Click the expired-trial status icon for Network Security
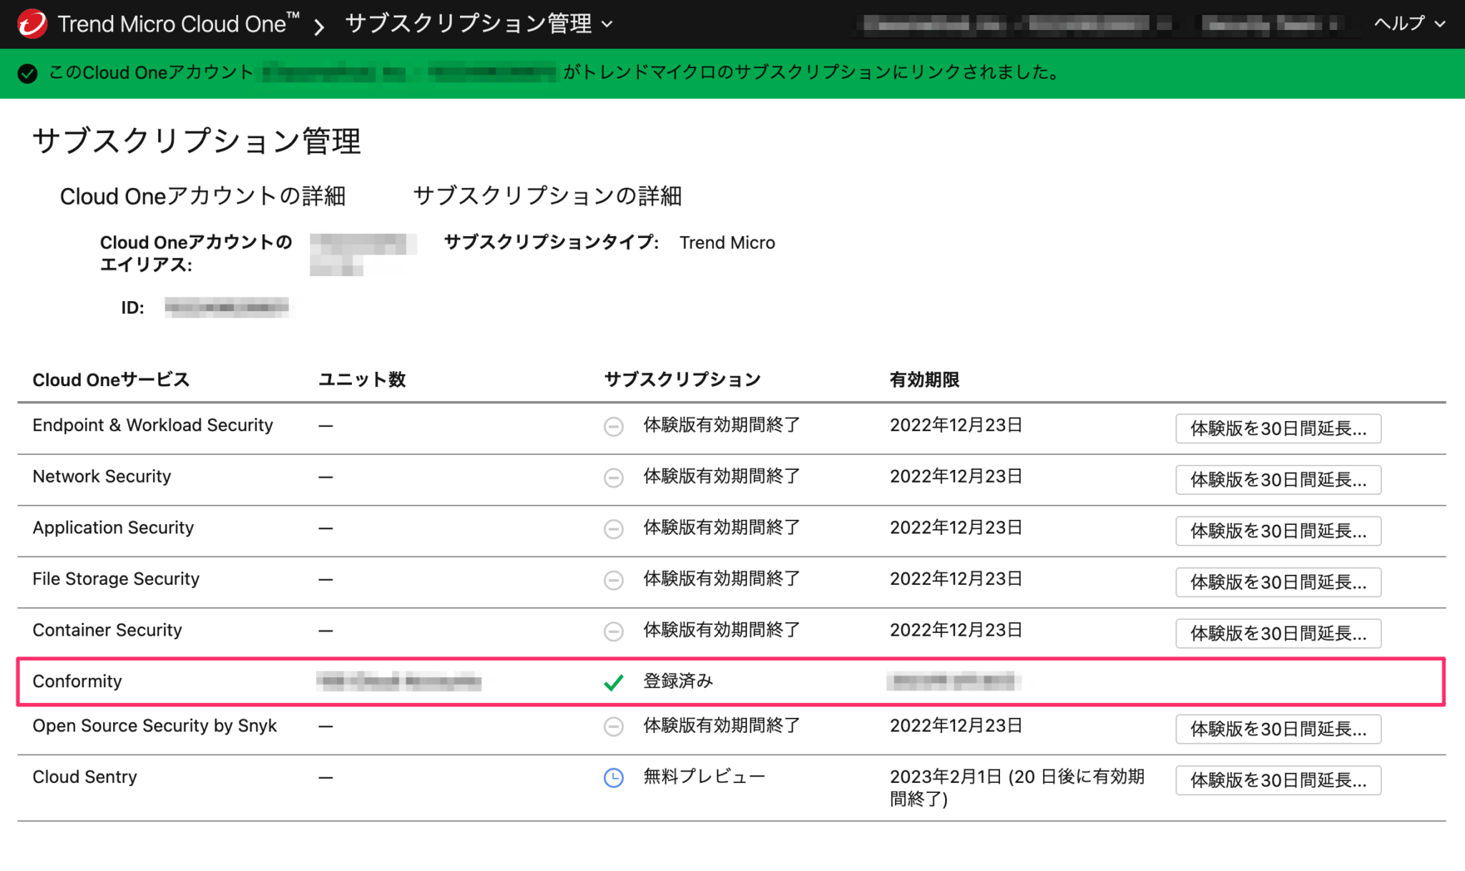 click(613, 478)
